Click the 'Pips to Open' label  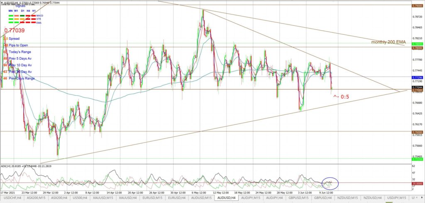pyautogui.click(x=18, y=45)
